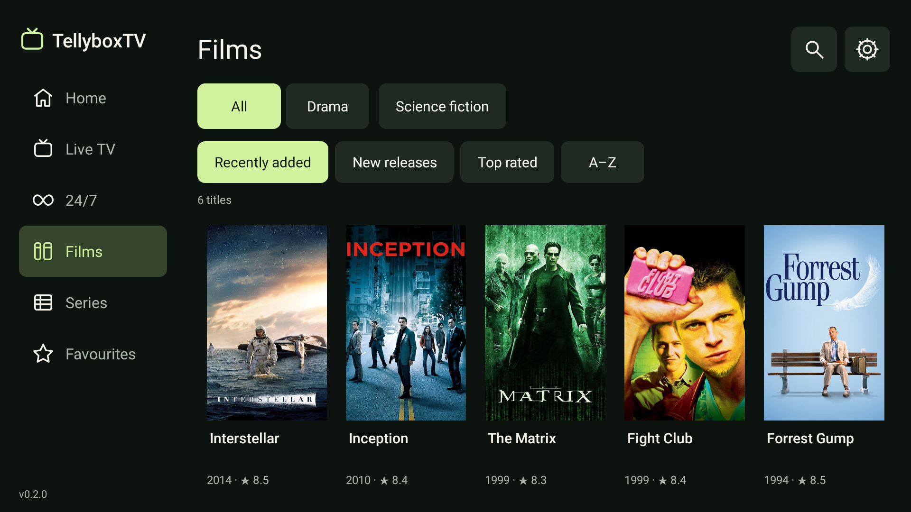Viewport: 911px width, 512px height.
Task: Select the All genre filter
Action: tap(239, 106)
